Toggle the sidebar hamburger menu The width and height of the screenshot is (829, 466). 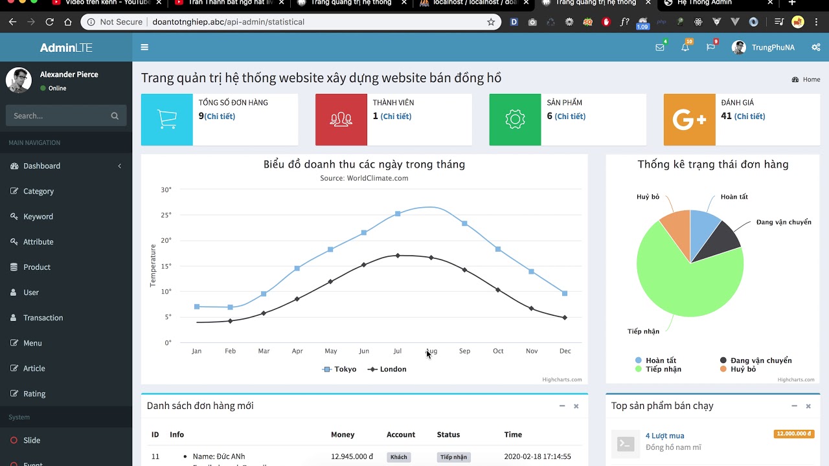[144, 47]
